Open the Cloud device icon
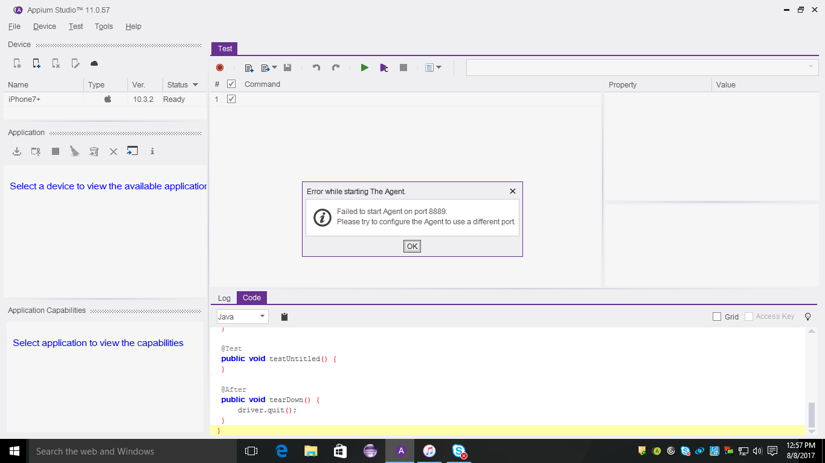The height and width of the screenshot is (463, 825). (94, 63)
